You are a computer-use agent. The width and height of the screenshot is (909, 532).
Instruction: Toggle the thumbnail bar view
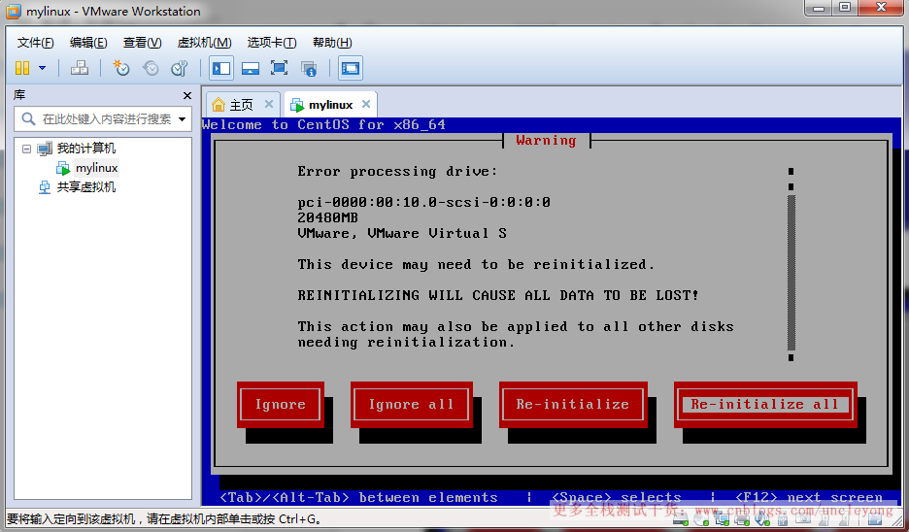(251, 68)
